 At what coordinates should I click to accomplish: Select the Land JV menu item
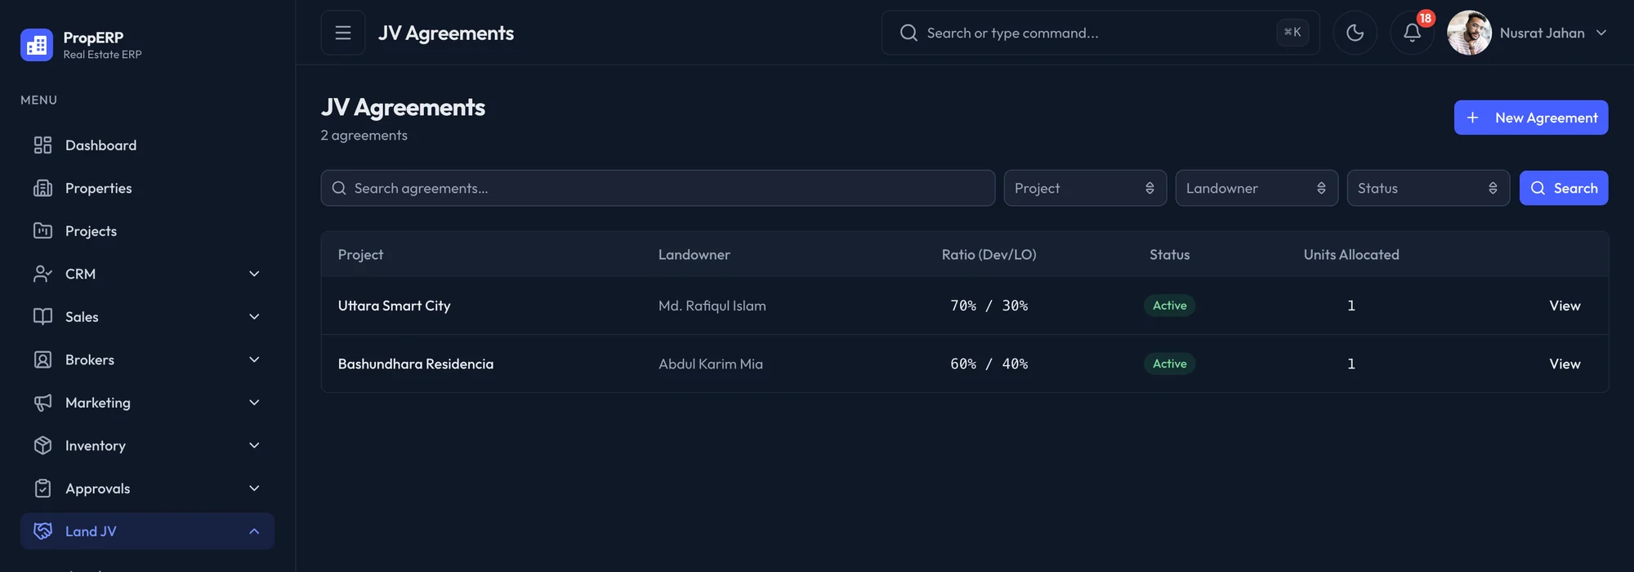[147, 531]
